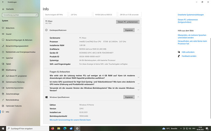Click the Speicher drive icon
This screenshot has width=211, height=131.
(x=3, y=58)
